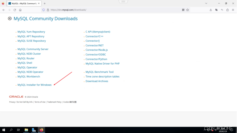Open Server Manager taskbar icon
237x133 pixels.
click(34, 130)
